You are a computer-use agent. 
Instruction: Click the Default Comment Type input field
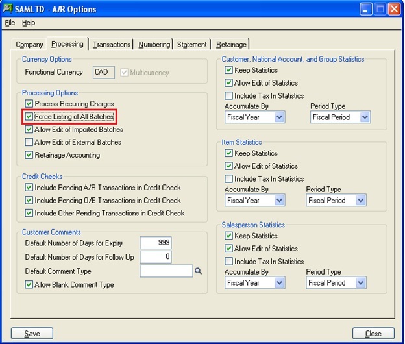pos(166,271)
